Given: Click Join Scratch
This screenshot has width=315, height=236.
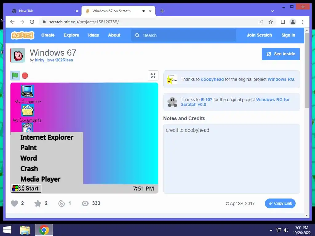Looking at the screenshot, I should [259, 35].
